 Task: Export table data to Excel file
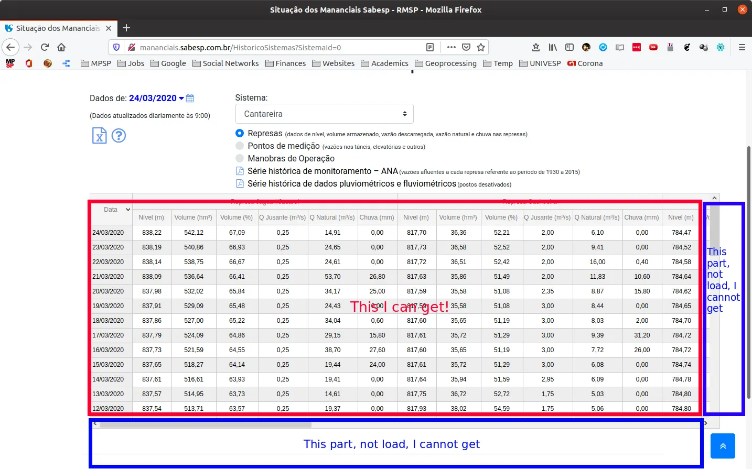pos(100,136)
